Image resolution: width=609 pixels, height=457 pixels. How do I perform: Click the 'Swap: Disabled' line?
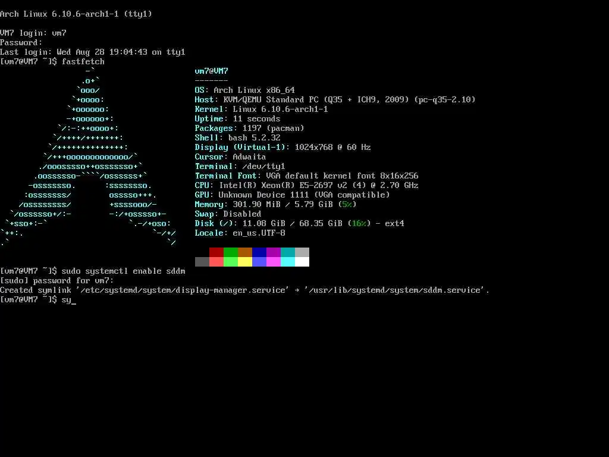click(228, 214)
